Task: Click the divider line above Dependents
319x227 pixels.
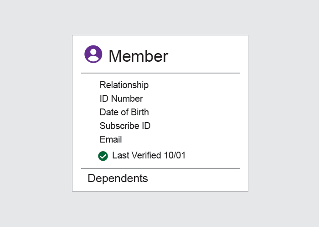Action: (160, 168)
